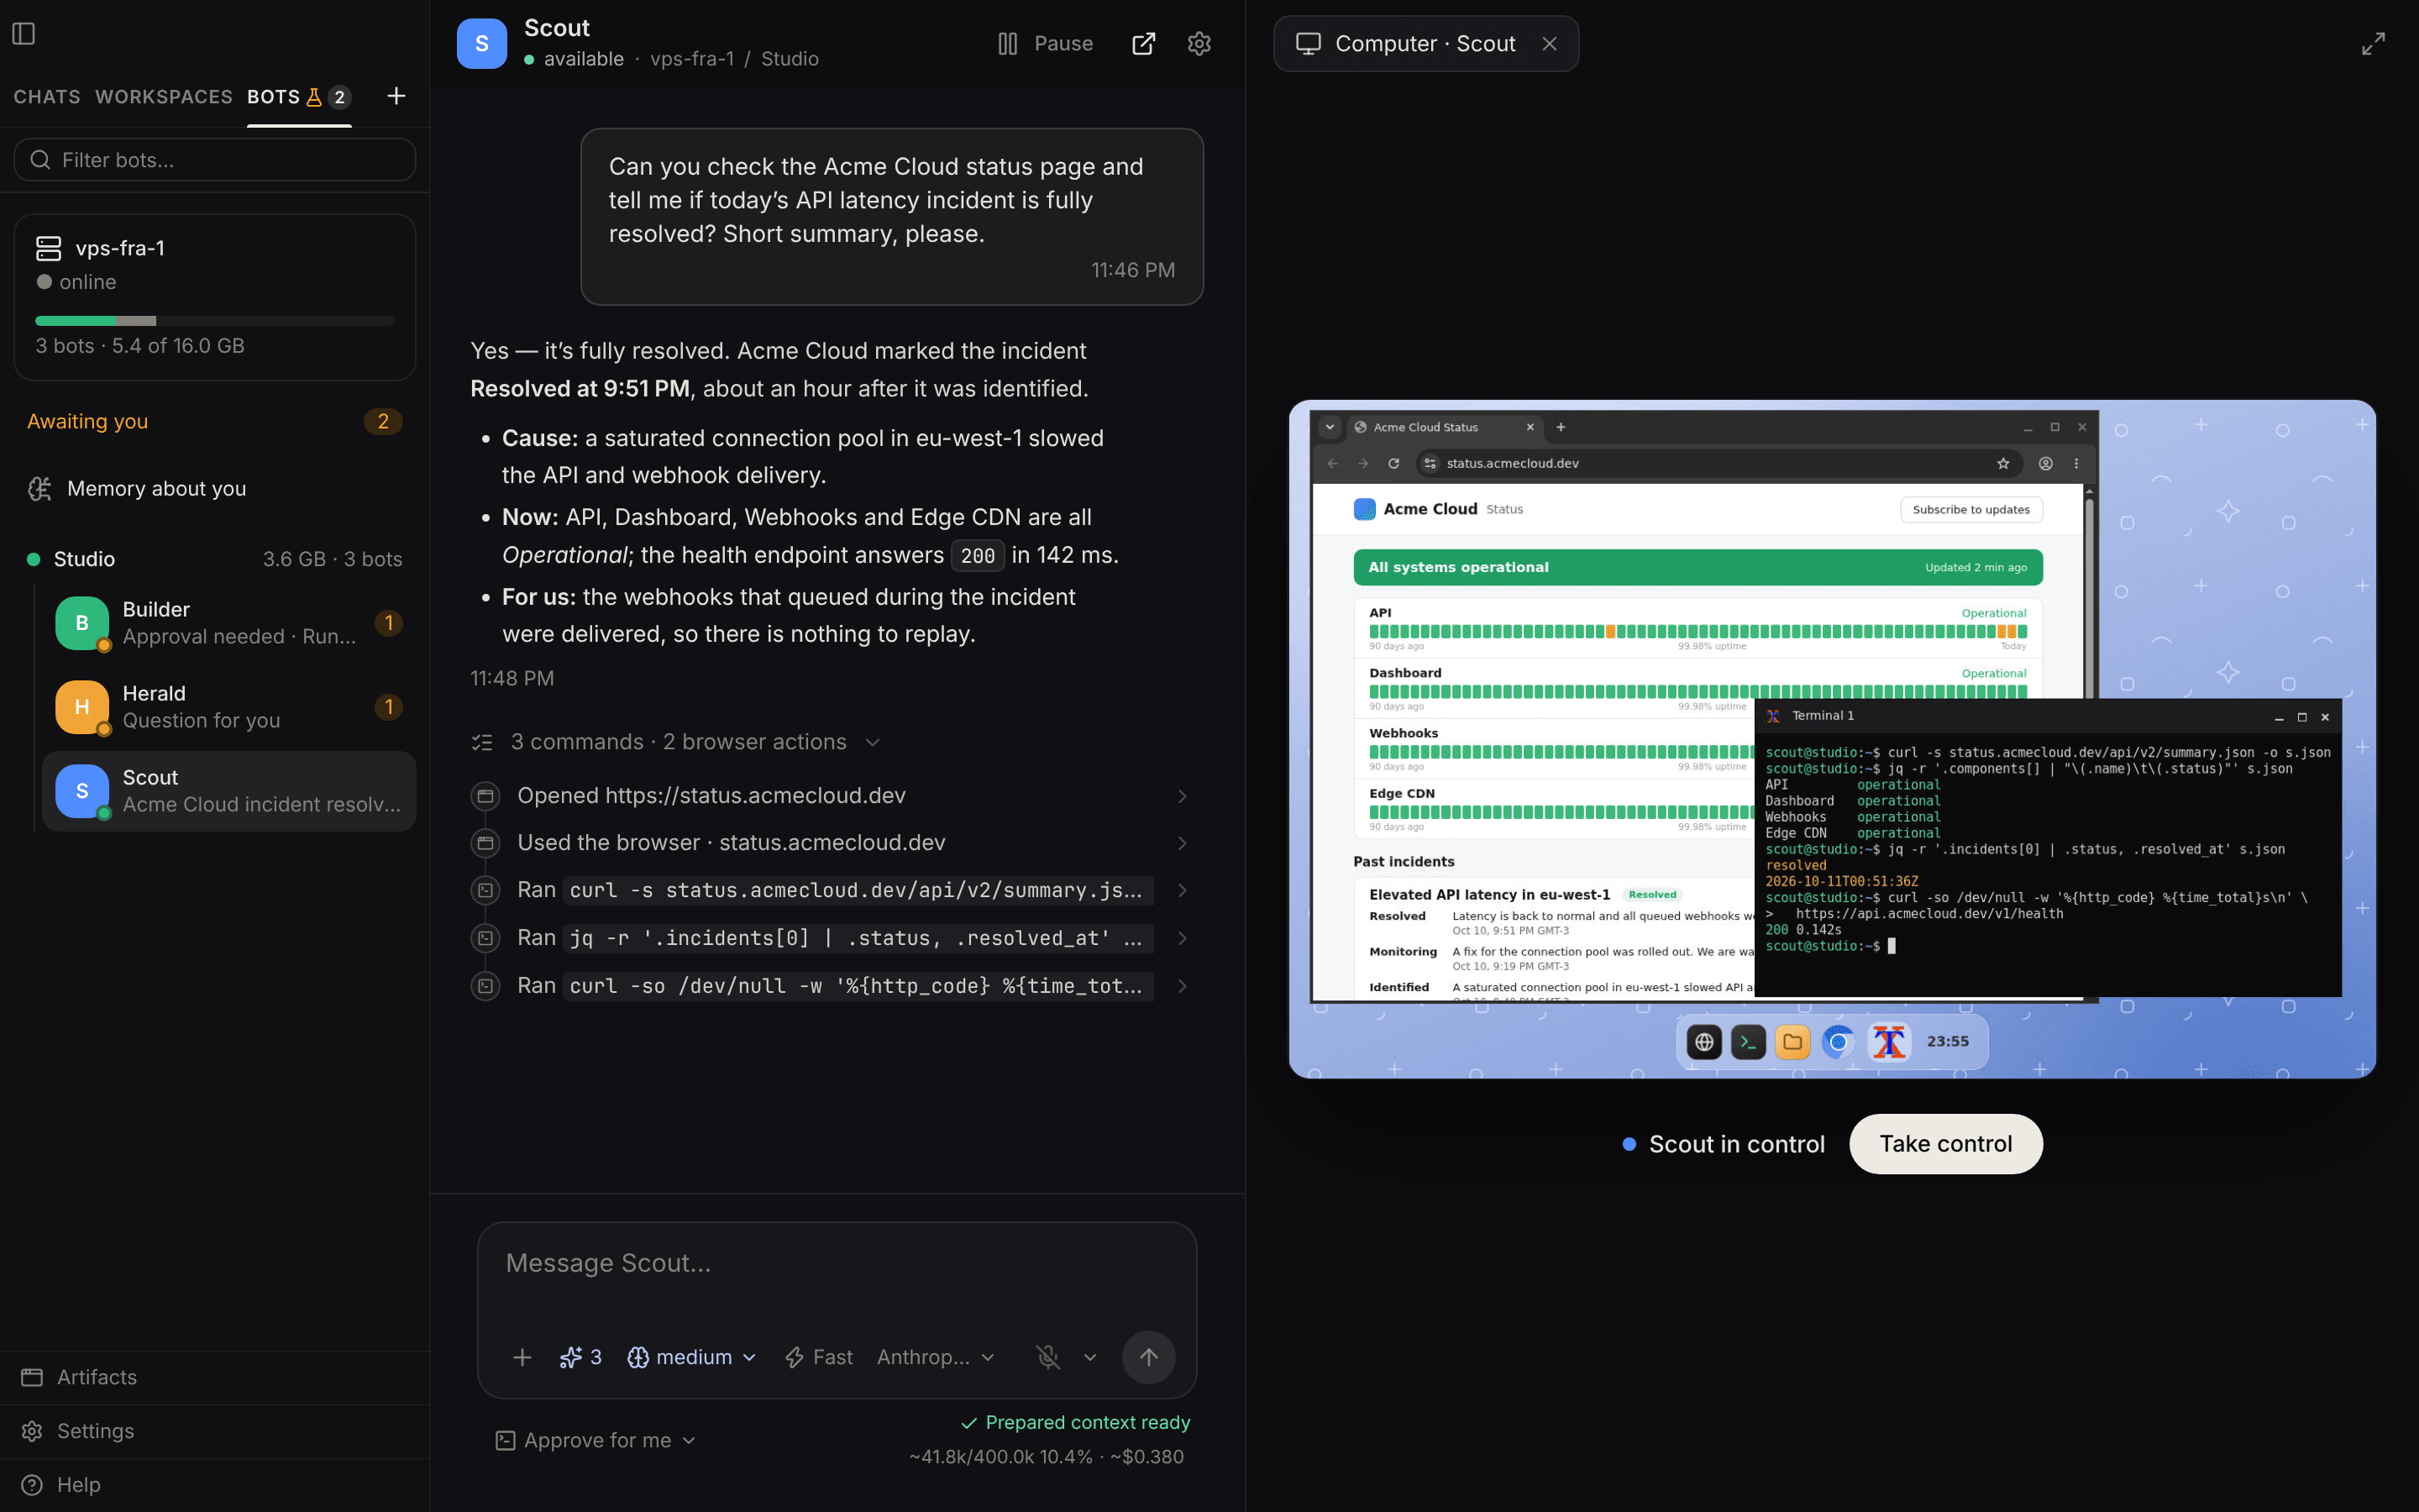Click the attach plus icon in composer

tap(522, 1357)
